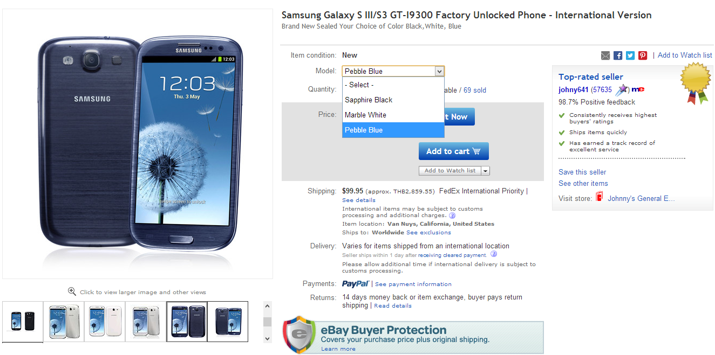Screen dimensions: 715x355
Task: Open Save this seller link
Action: click(x=582, y=172)
